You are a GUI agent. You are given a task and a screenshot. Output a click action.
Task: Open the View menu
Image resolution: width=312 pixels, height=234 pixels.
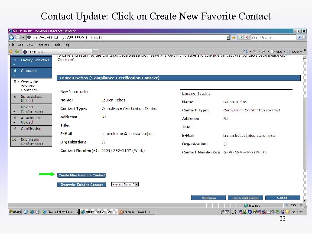(29, 45)
